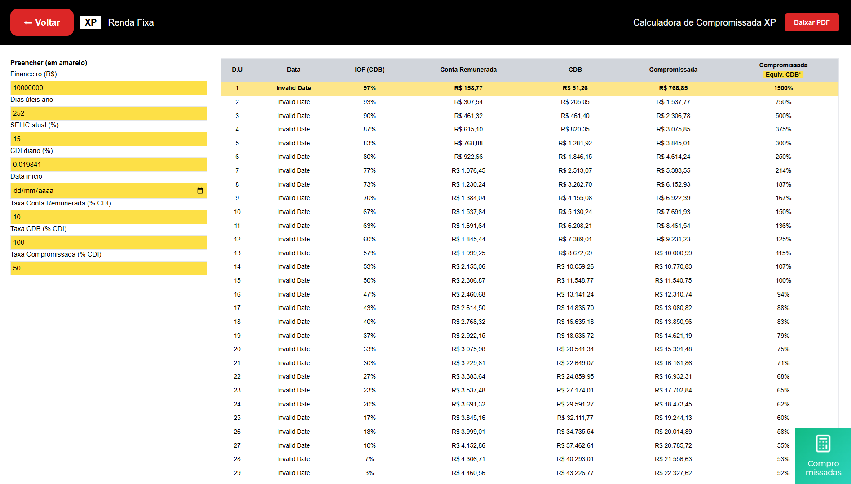Screen dimensions: 851x484
Task: Open the Compromissadas calculator widget
Action: tap(823, 456)
